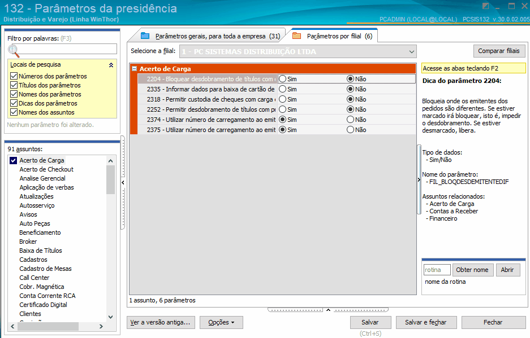Select Cobr. Magnética subject
This screenshot has width=530, height=338.
point(42,287)
